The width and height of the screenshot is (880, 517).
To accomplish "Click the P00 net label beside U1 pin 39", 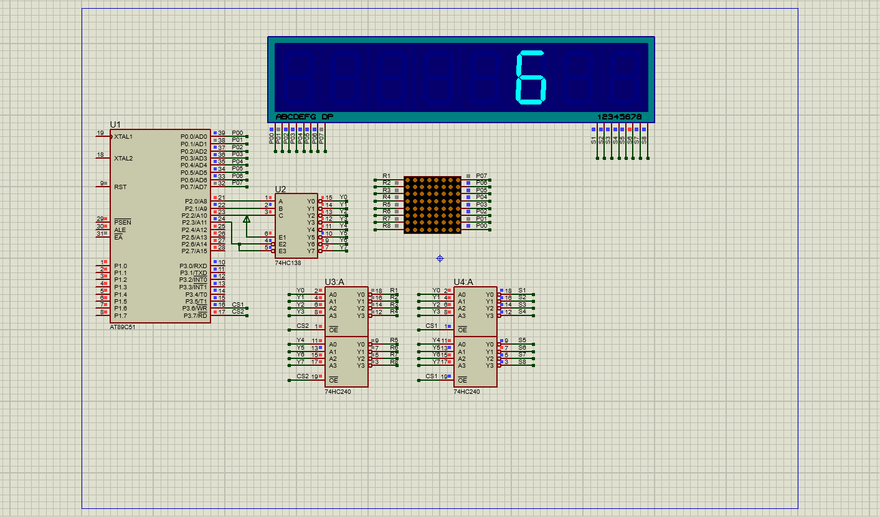I will click(x=237, y=133).
